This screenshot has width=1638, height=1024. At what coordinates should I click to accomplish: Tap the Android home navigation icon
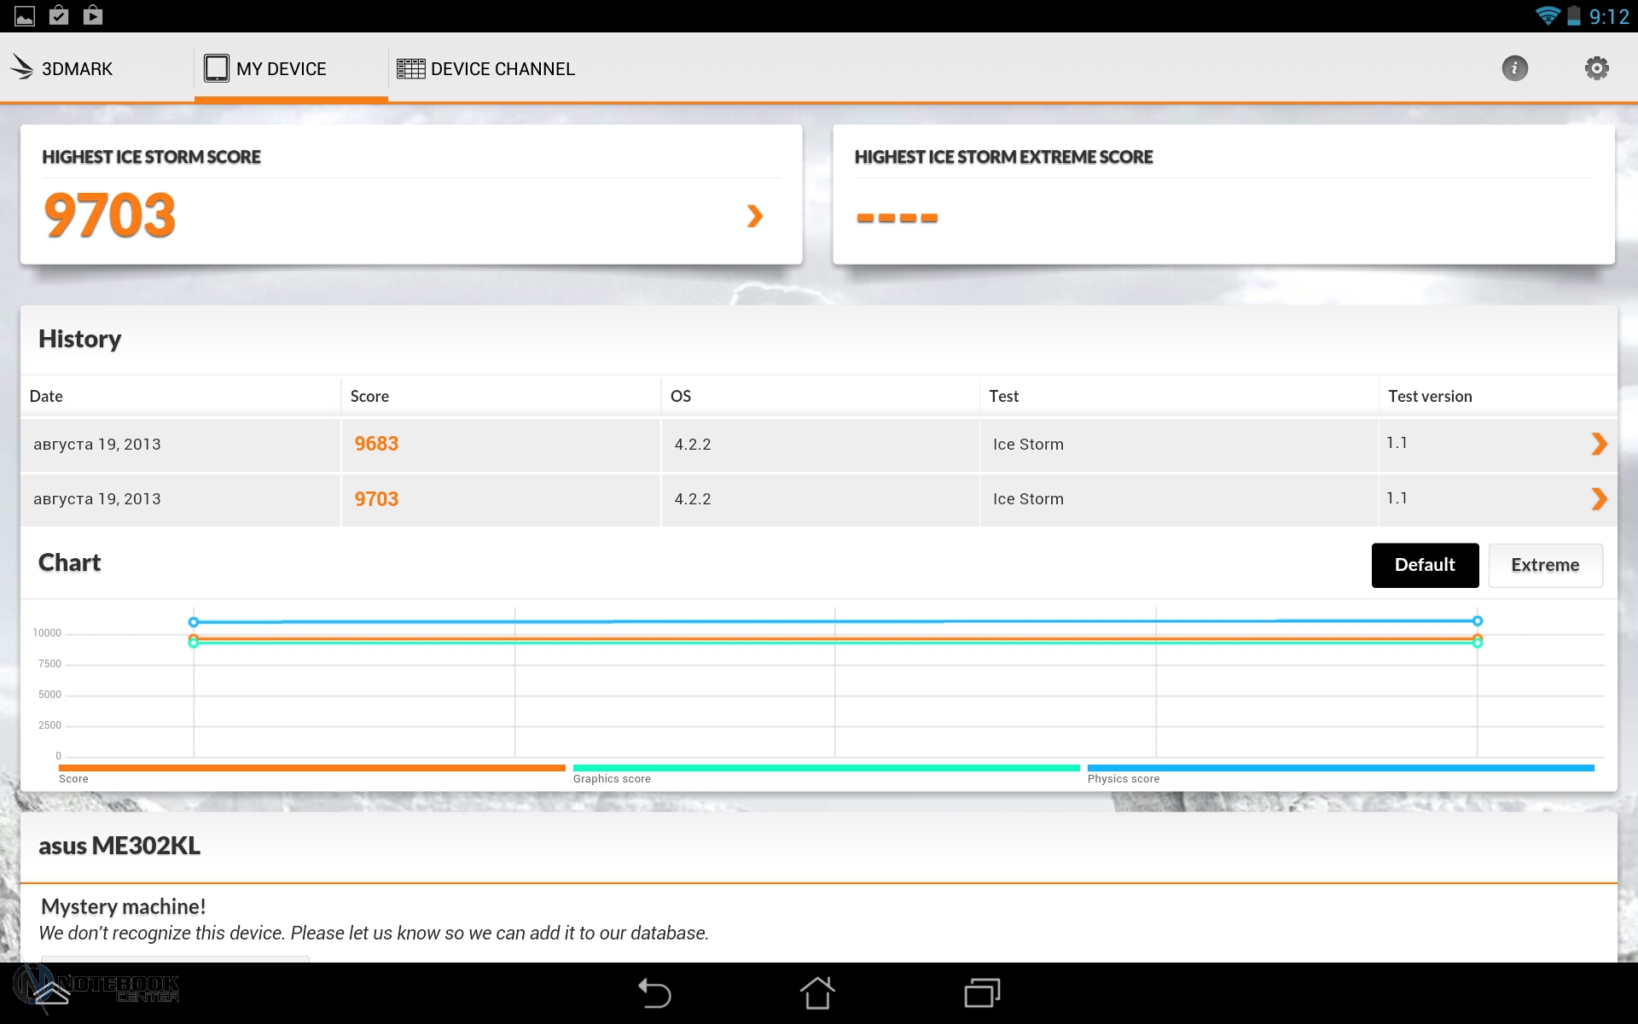coord(817,993)
